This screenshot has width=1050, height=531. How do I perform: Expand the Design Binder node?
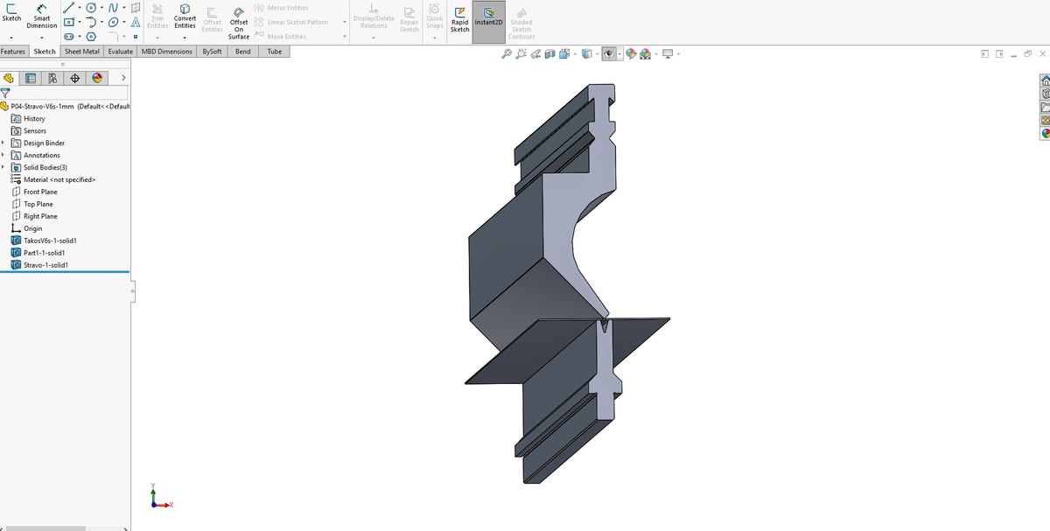pyautogui.click(x=3, y=143)
